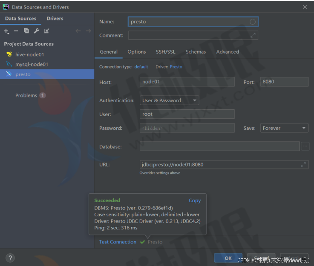Open the Options tab
The width and height of the screenshot is (314, 266).
(137, 52)
